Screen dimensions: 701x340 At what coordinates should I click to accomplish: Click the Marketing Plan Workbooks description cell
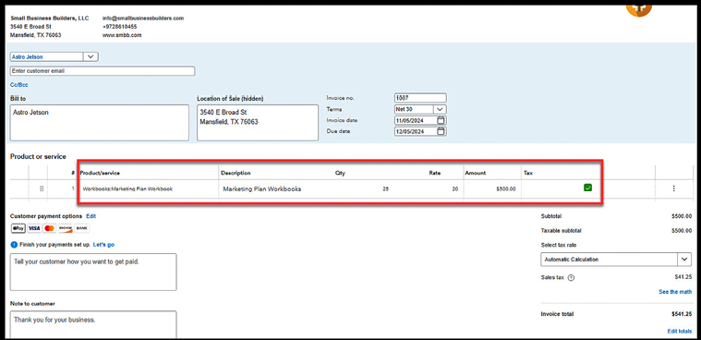pyautogui.click(x=276, y=188)
